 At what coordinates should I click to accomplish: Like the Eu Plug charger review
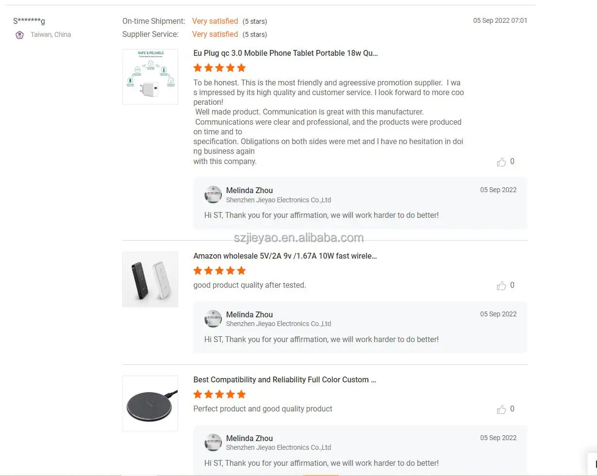point(501,162)
